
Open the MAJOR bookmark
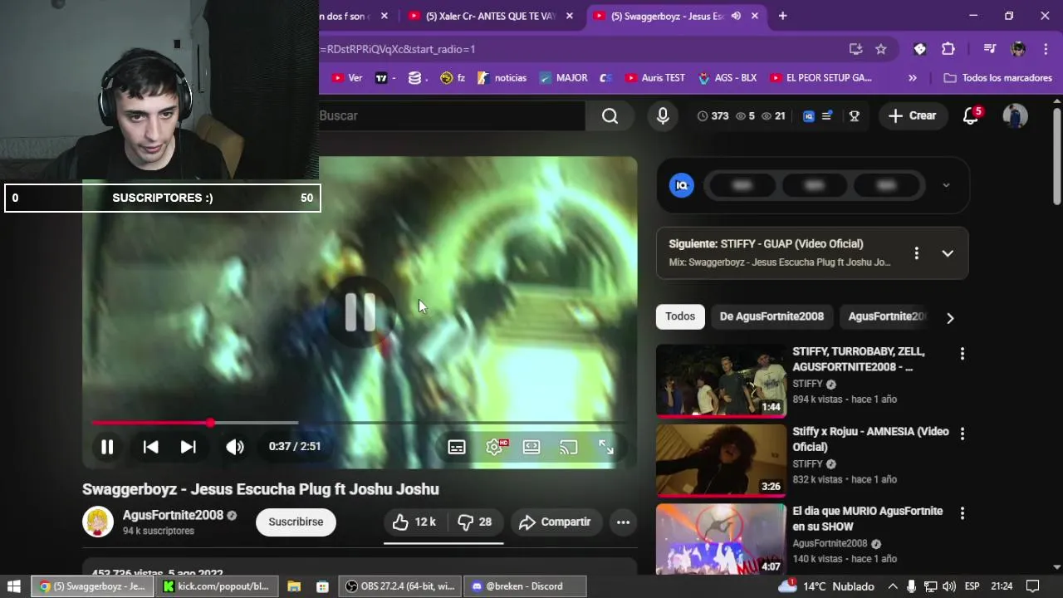click(x=563, y=78)
